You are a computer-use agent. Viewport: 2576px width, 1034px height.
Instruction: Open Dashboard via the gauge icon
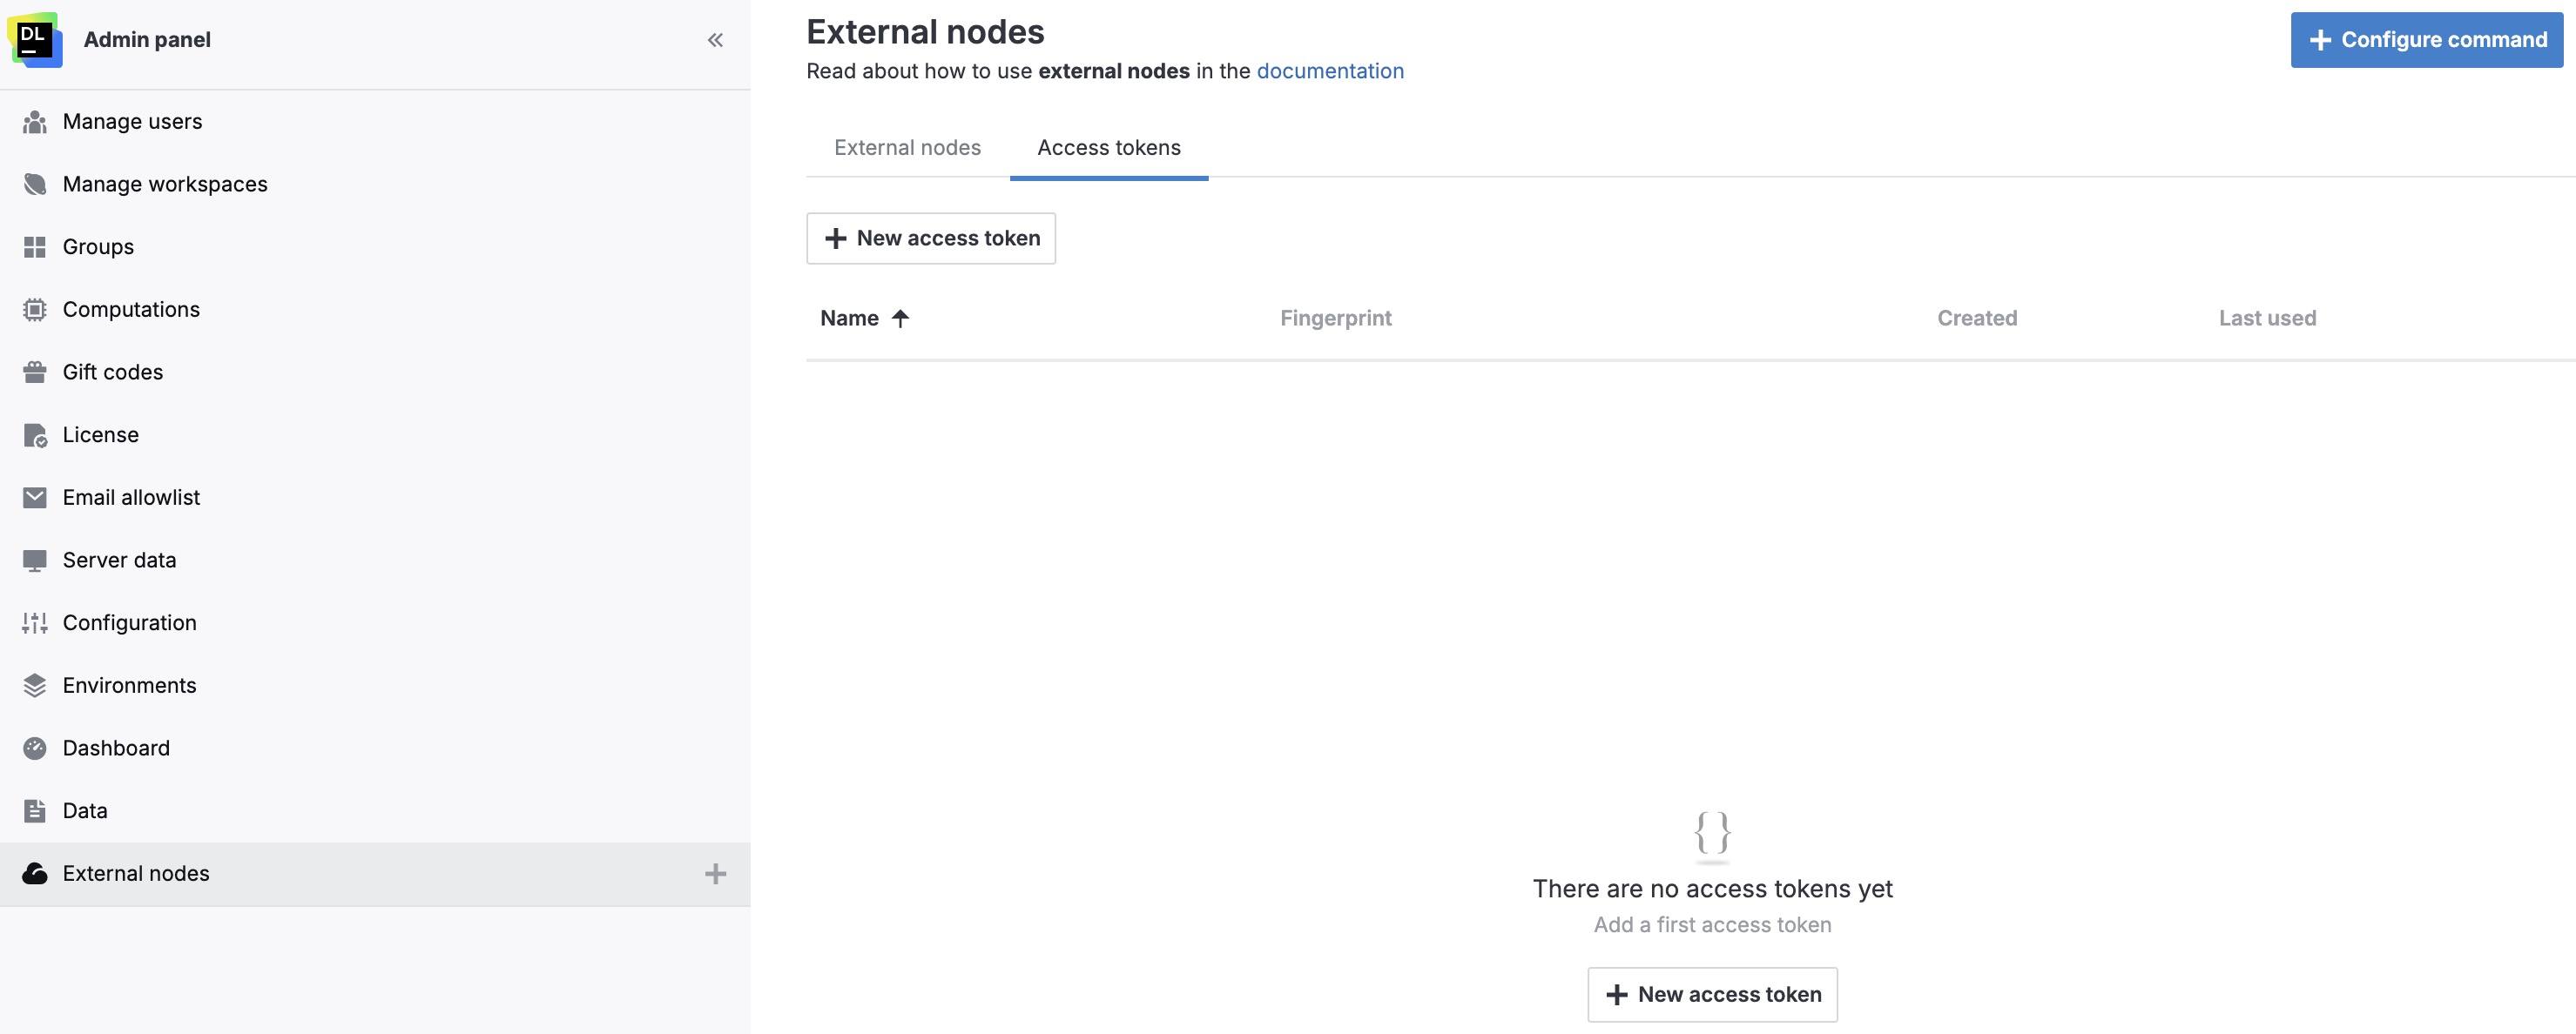(x=34, y=748)
